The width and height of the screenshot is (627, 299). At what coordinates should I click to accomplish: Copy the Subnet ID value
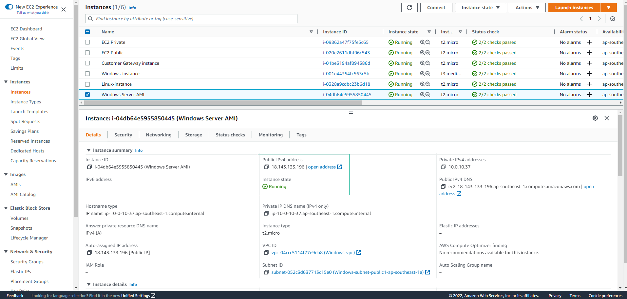pyautogui.click(x=266, y=273)
